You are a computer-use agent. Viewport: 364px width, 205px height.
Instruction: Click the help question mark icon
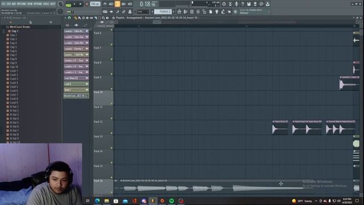coord(243,4)
